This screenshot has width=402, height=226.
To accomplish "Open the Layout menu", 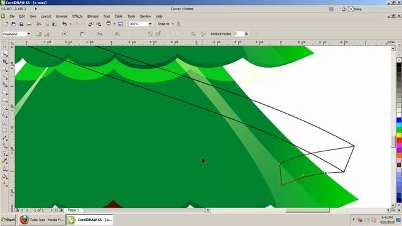I will 46,16.
